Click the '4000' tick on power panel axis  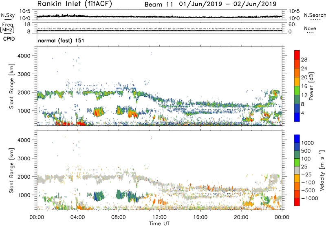(24, 56)
